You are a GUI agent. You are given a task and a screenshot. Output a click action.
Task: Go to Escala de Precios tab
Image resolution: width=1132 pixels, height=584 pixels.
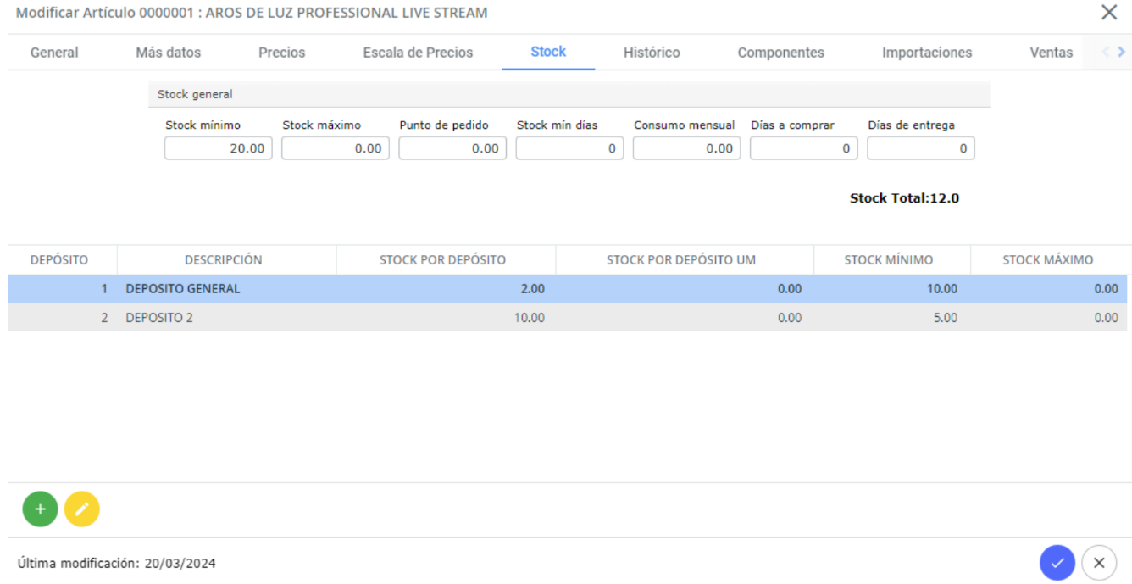(418, 53)
